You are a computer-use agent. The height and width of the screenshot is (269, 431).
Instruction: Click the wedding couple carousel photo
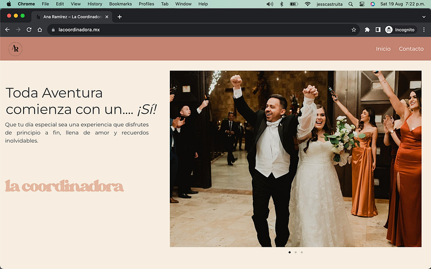[x=295, y=159]
